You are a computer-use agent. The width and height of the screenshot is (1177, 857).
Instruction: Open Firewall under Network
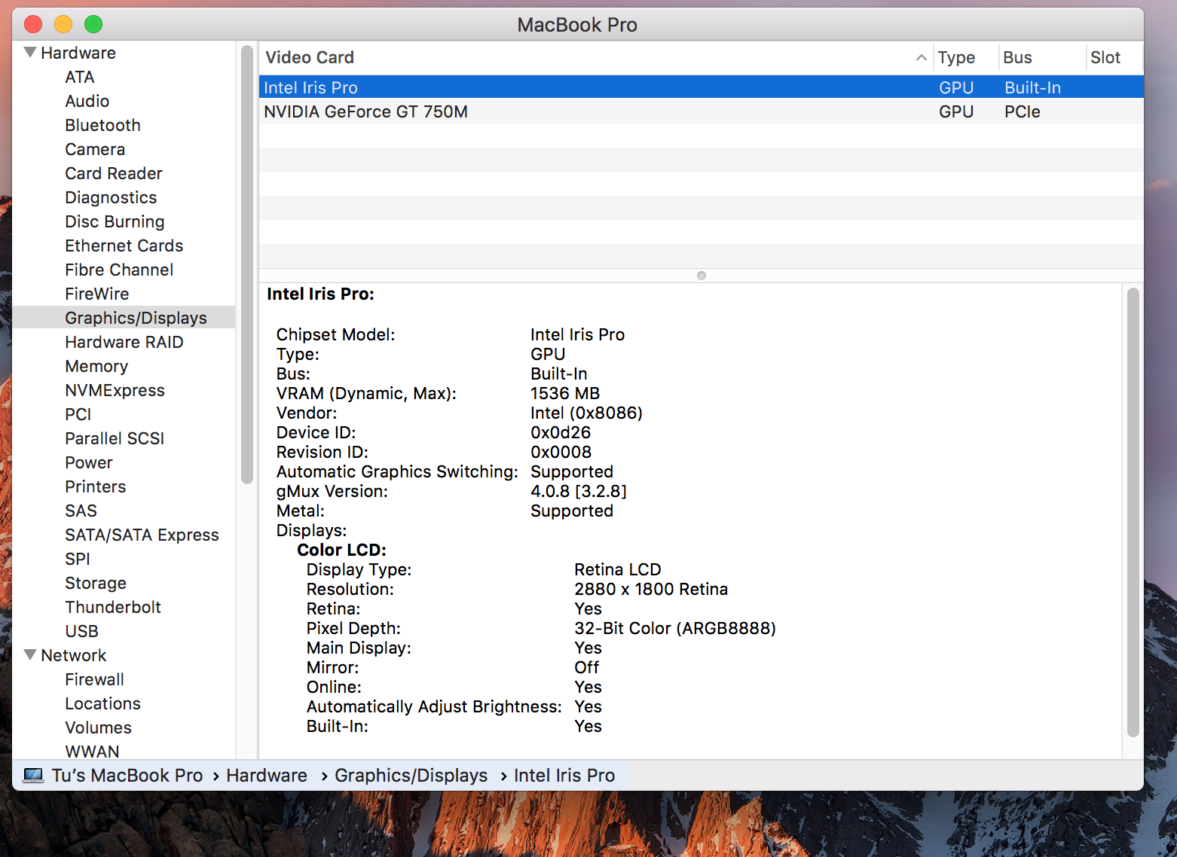pyautogui.click(x=94, y=679)
